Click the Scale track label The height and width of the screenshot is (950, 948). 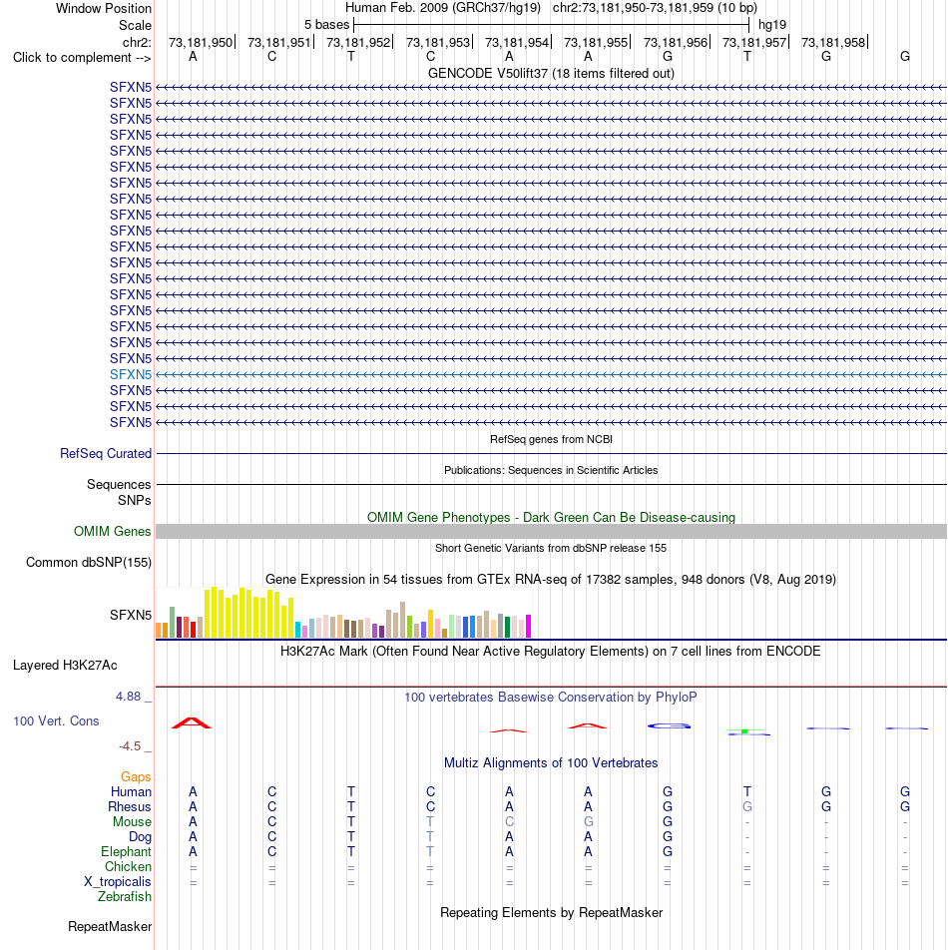coord(135,26)
